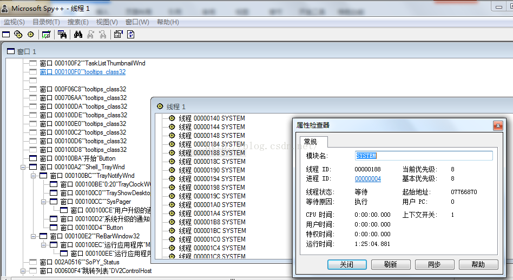Viewport: 513px width, 280px height.
Task: Click gear icon of thread 00000140
Action: coord(172,118)
